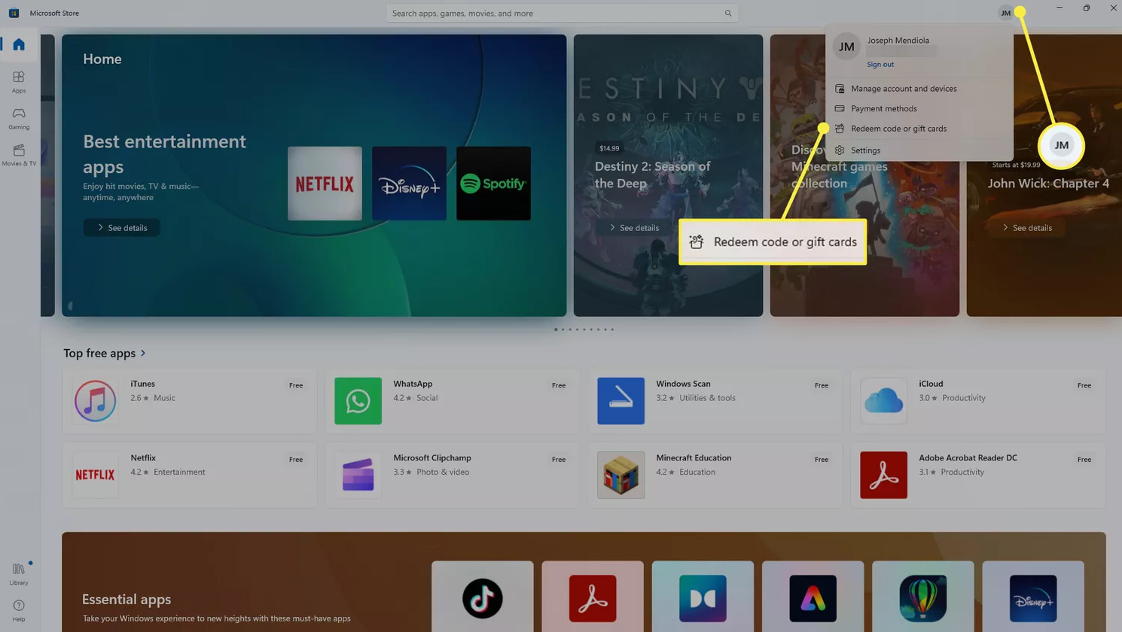Image resolution: width=1122 pixels, height=632 pixels.
Task: Select Payment methods in account menu
Action: tap(919, 108)
